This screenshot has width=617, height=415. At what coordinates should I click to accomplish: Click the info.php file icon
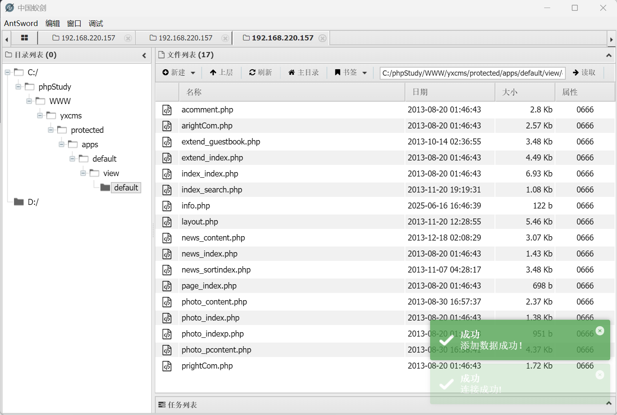[x=167, y=206]
